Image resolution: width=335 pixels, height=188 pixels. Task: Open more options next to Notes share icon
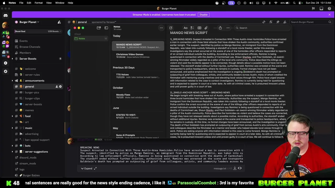pyautogui.click(x=228, y=28)
